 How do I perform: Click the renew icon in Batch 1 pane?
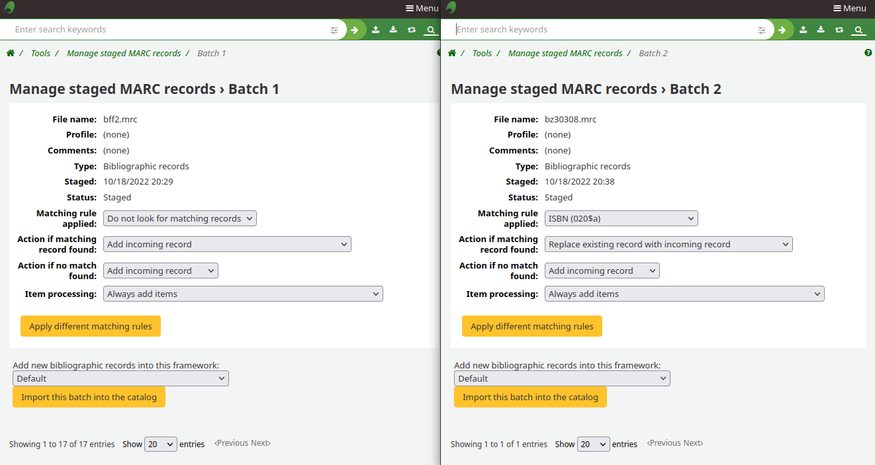click(x=411, y=30)
